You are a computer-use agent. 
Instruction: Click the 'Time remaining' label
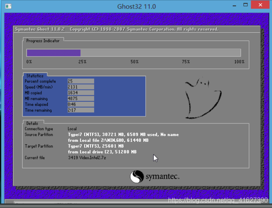click(x=38, y=110)
